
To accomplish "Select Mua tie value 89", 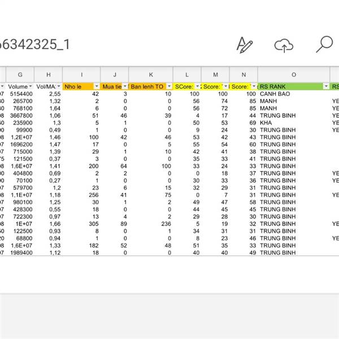I will tap(115, 224).
